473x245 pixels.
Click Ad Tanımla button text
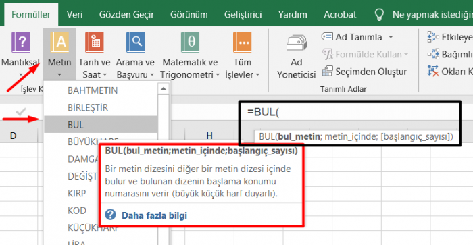(359, 37)
